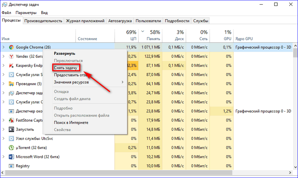Expand the Узел службы: UtcSvc row
298x178 pixels.
coord(4,138)
